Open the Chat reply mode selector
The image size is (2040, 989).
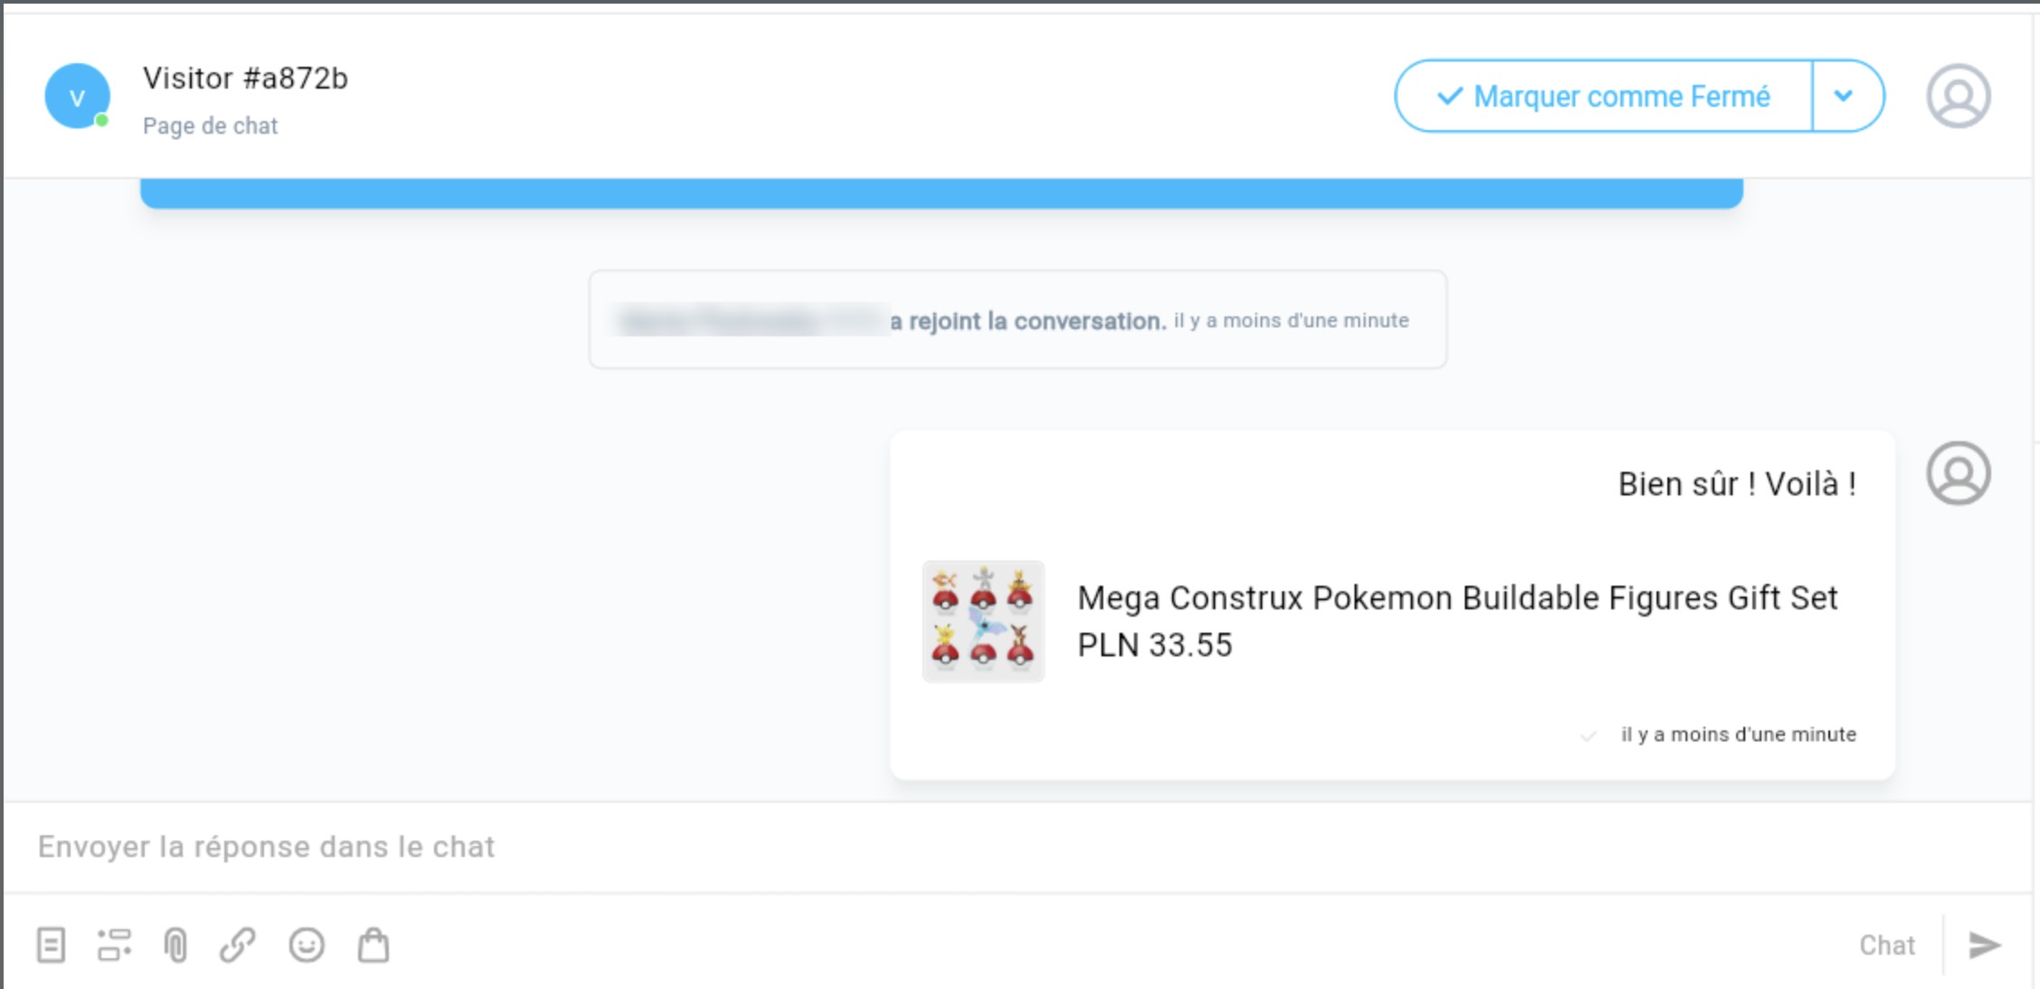point(1887,946)
